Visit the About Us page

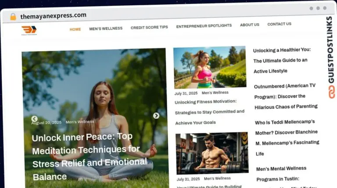[249, 25]
